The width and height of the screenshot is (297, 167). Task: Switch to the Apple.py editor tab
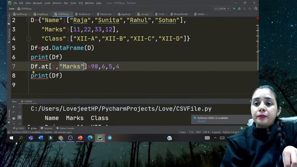pos(126,14)
